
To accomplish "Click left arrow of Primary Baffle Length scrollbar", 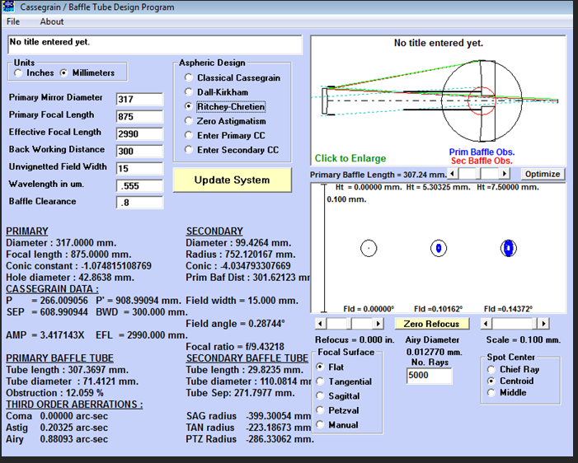I will point(453,174).
